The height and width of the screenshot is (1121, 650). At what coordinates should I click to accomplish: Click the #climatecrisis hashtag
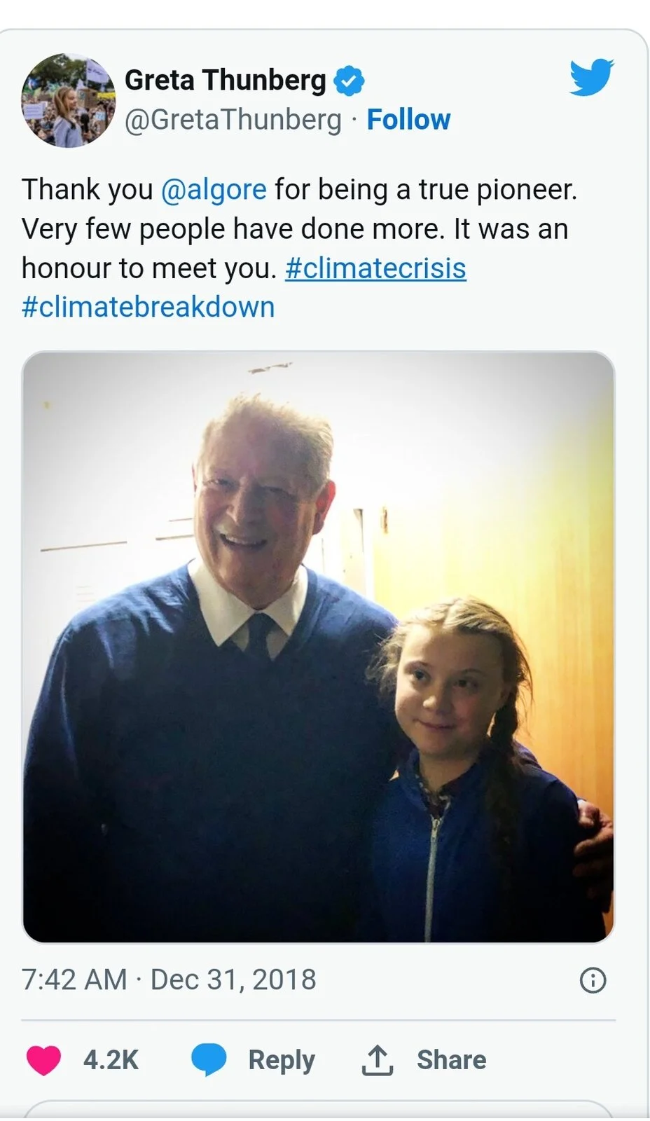tap(375, 268)
